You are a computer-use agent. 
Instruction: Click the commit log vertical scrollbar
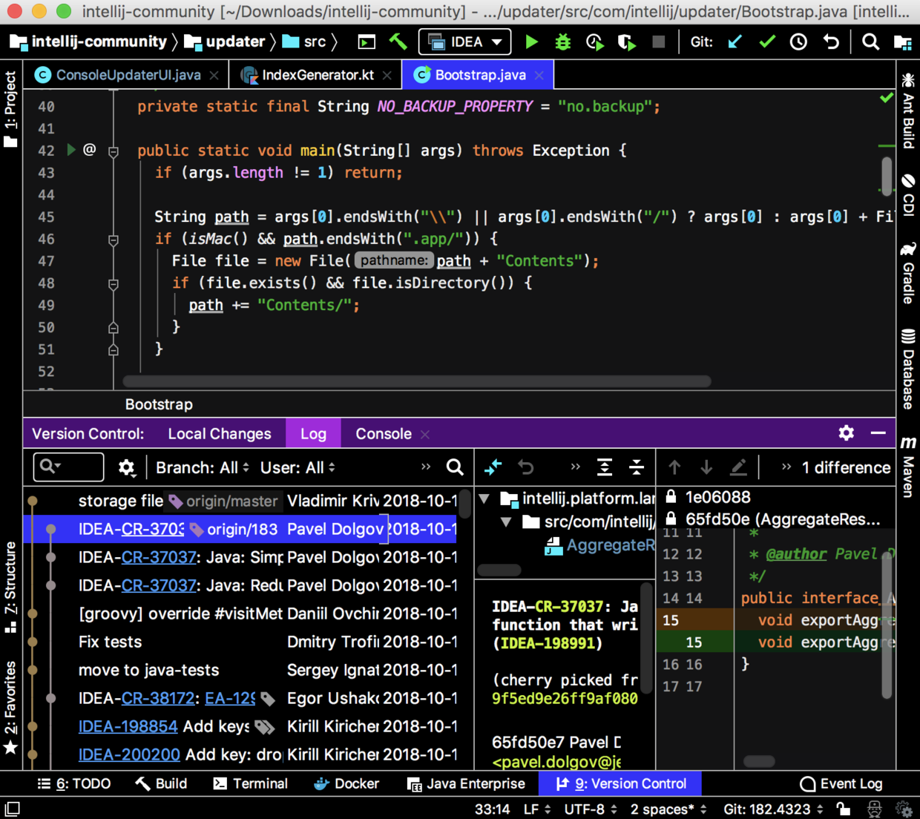tap(464, 504)
